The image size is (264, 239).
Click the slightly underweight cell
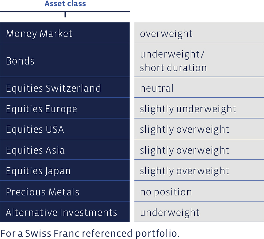point(199,108)
